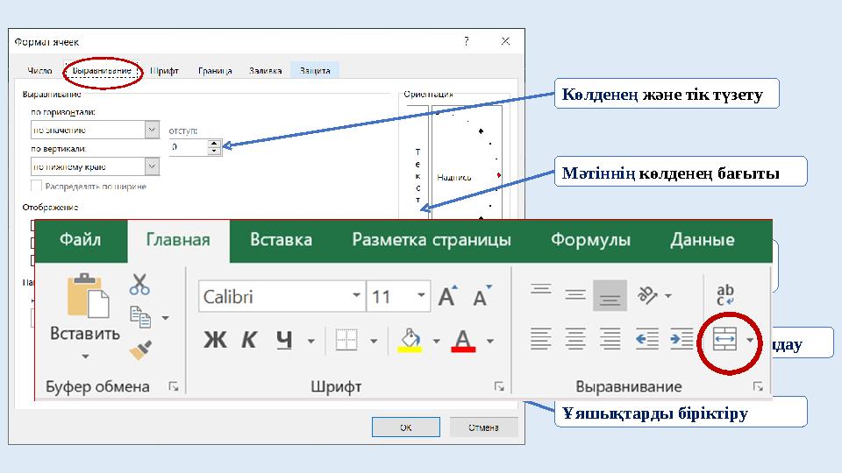
Task: Align text to middle of cell
Action: (x=575, y=294)
